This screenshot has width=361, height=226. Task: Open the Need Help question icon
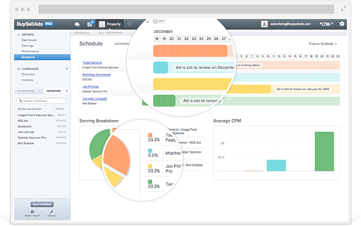(x=32, y=212)
